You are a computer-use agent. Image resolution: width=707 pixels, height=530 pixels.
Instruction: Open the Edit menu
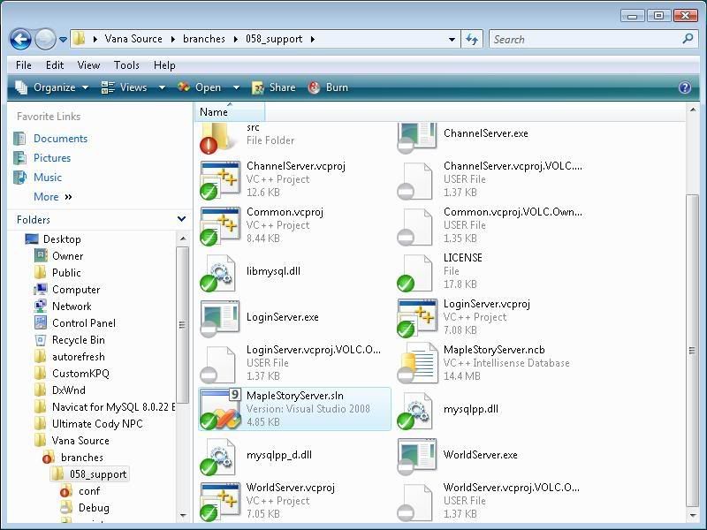click(x=55, y=65)
